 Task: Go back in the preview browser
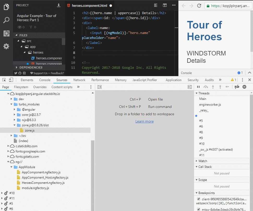(x=184, y=6)
